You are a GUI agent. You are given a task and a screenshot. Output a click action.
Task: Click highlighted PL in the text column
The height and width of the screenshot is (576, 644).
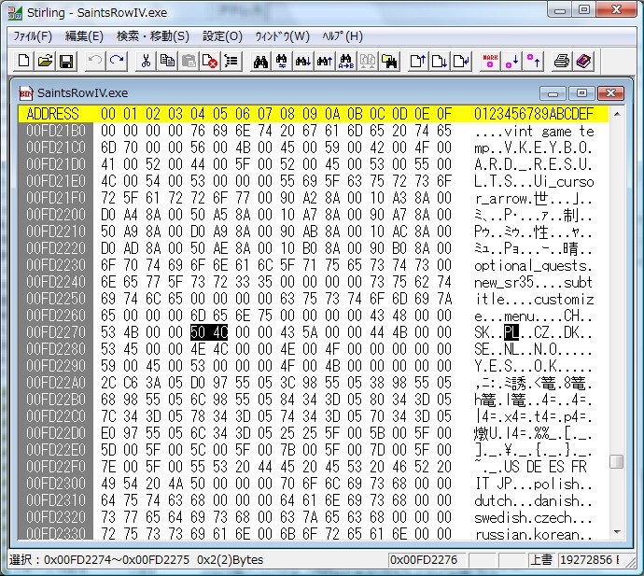[x=511, y=332]
